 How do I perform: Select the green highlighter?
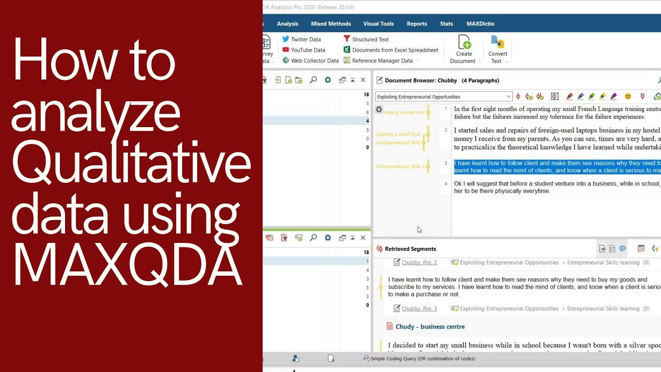[x=591, y=97]
